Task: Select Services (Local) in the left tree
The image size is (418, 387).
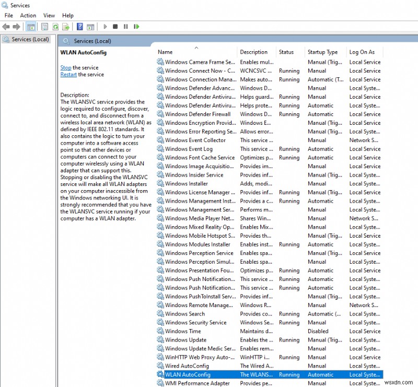Action: (26, 39)
